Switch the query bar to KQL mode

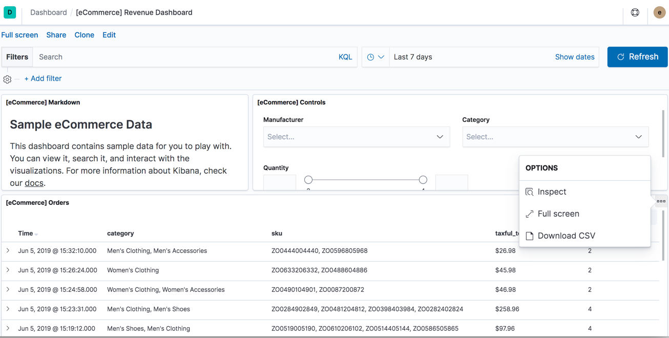point(345,57)
